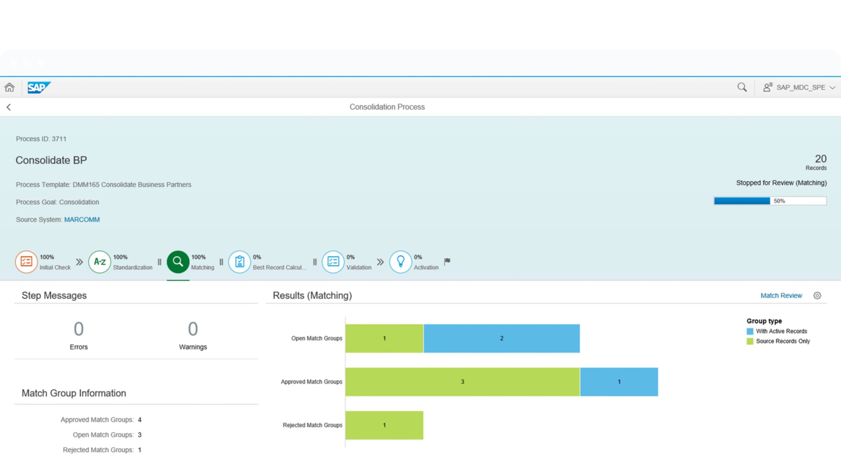Select the Matching step magnifier icon

point(178,261)
